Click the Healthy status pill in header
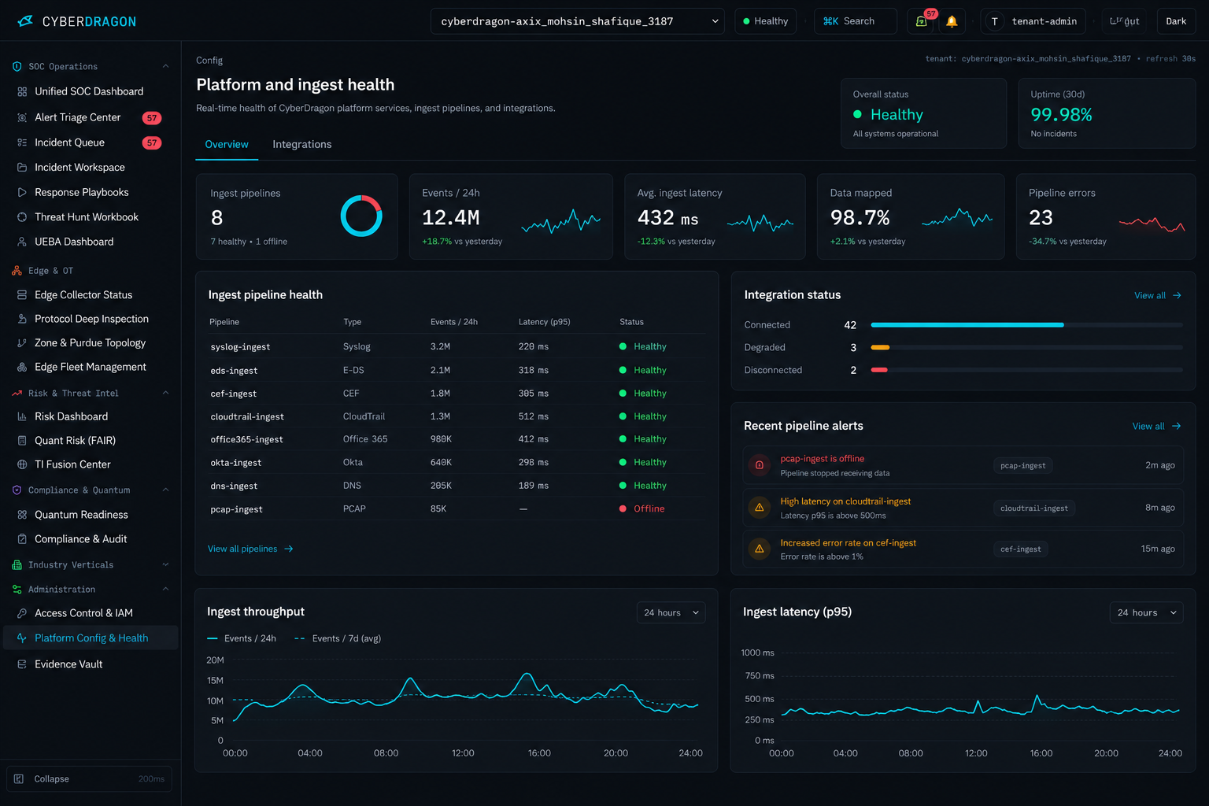Screen dimensions: 1209x806 tap(766, 21)
